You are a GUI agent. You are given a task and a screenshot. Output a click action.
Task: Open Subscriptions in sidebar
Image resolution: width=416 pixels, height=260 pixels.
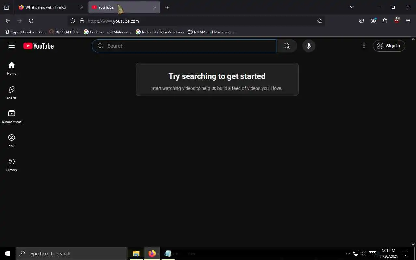click(x=12, y=116)
